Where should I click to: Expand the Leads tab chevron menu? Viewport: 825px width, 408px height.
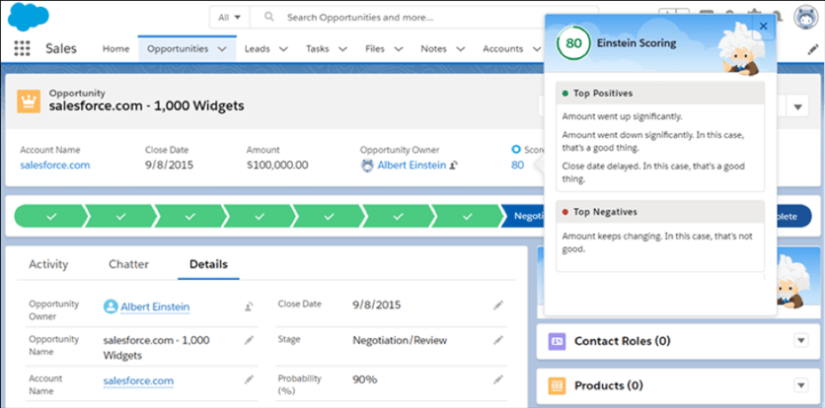[283, 48]
